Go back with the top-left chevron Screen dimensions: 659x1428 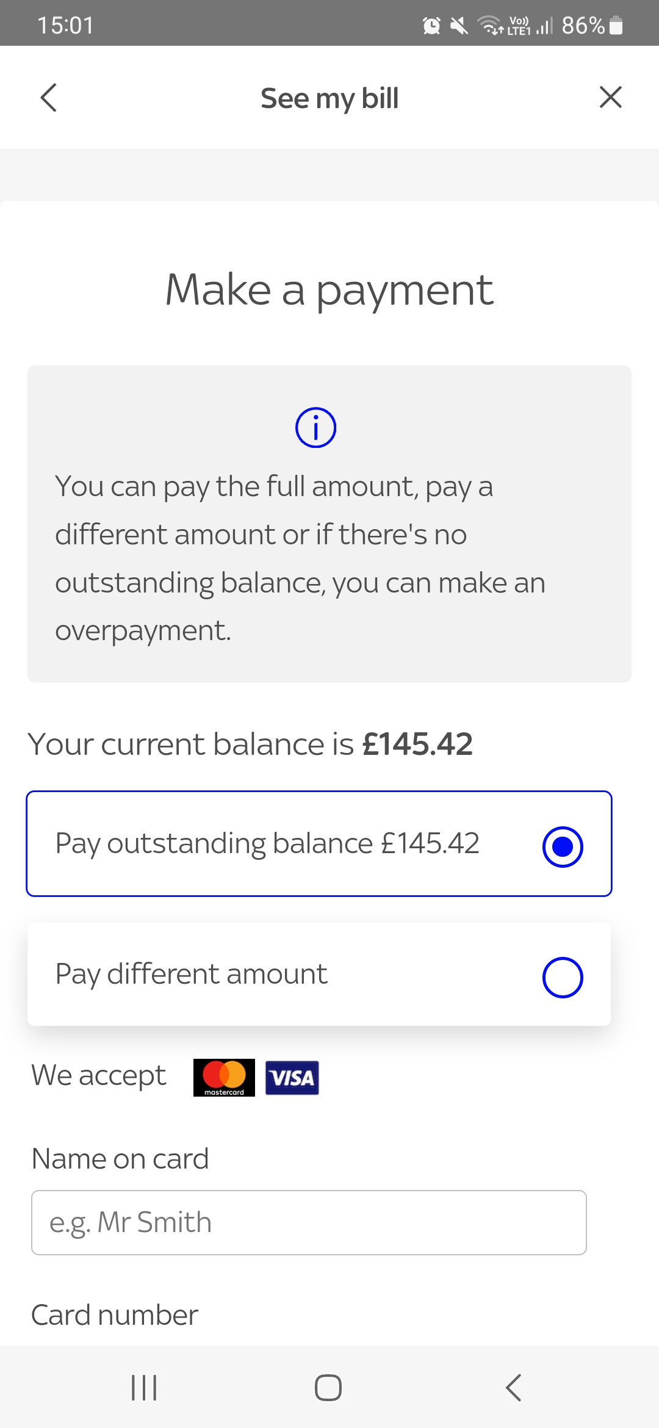coord(48,97)
